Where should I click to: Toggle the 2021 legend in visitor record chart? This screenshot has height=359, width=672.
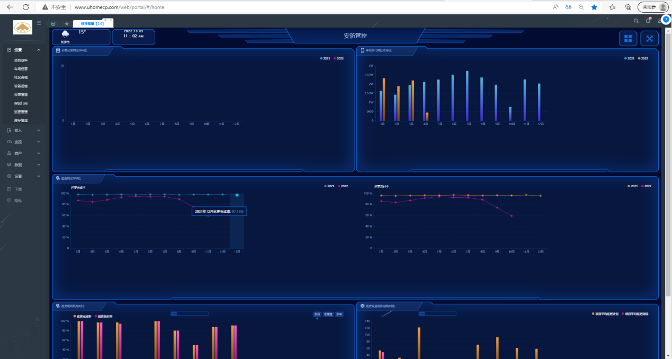325,58
